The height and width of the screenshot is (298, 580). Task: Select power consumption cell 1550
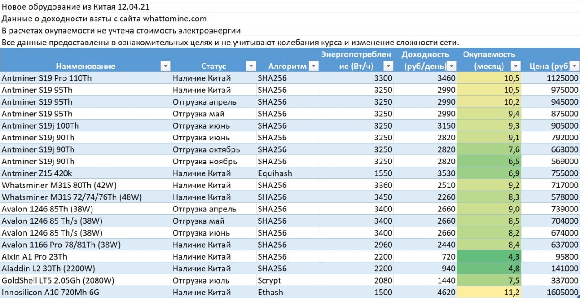[x=356, y=173]
